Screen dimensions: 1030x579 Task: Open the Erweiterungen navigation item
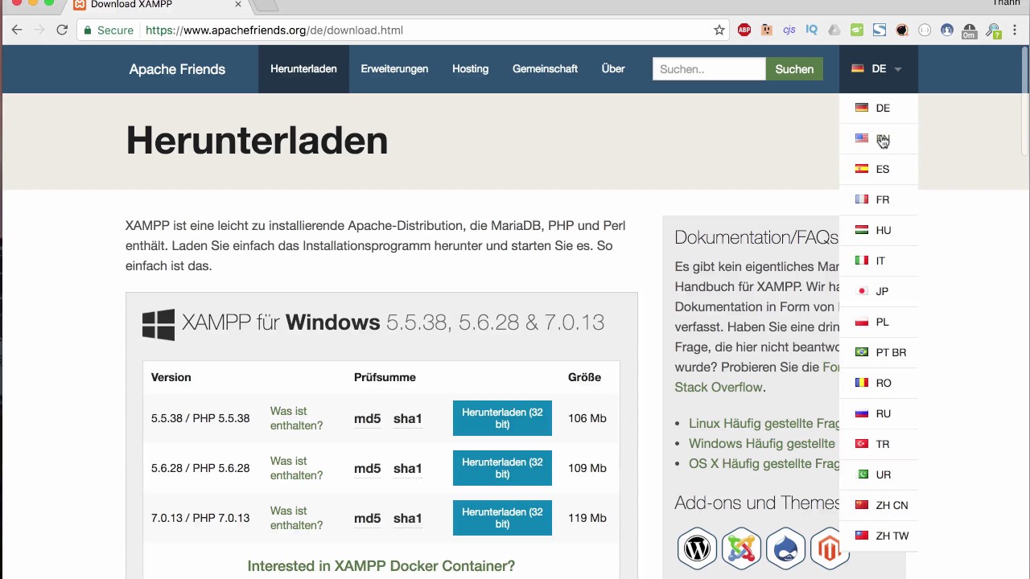tap(394, 69)
